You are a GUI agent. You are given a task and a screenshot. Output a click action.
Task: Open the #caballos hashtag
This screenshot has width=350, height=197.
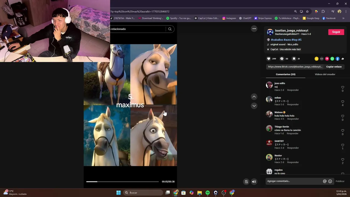pyautogui.click(x=277, y=40)
